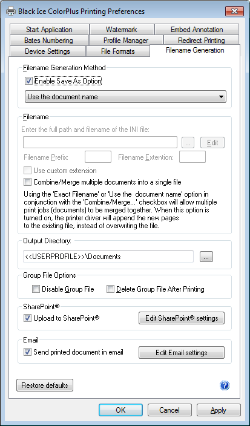The image size is (250, 426).
Task: Click the blue help question mark icon
Action: (225, 385)
